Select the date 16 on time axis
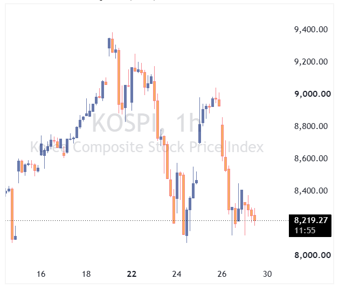339x294 pixels. click(x=41, y=274)
